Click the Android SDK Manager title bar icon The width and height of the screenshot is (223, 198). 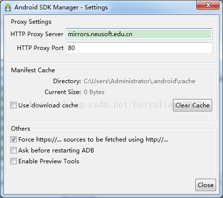click(x=8, y=7)
